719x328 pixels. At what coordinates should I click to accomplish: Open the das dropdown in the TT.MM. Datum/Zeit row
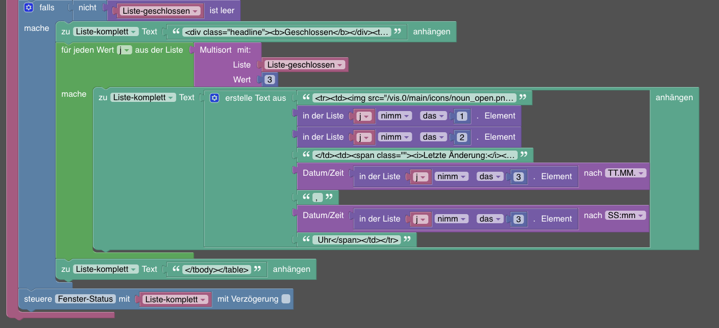pyautogui.click(x=490, y=177)
